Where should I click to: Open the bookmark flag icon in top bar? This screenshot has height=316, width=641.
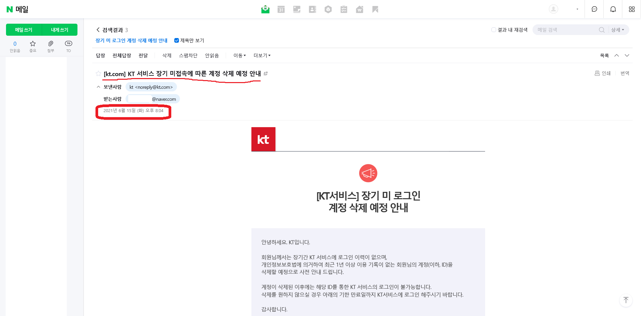click(x=375, y=9)
